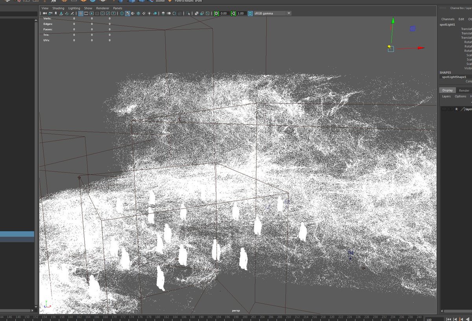Open the Edit menu in Channel Box

(461, 19)
